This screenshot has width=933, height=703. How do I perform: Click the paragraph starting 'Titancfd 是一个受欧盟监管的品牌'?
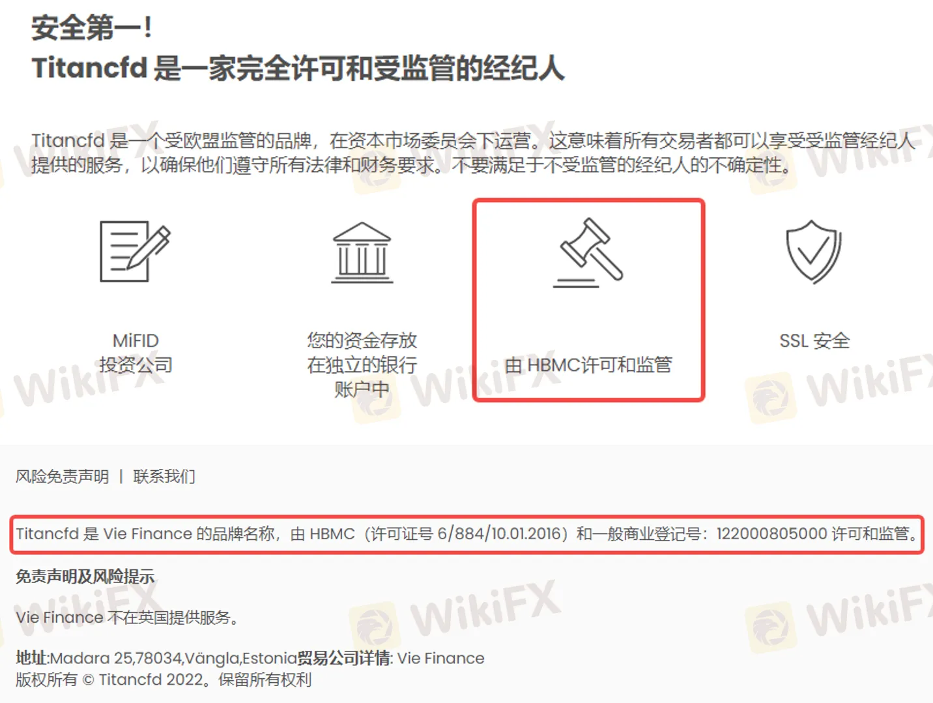coord(474,153)
